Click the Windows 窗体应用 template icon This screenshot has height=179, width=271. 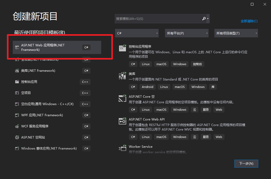16,148
